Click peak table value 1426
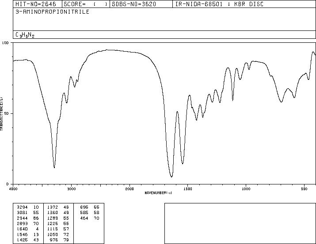316x244 pixels. pyautogui.click(x=22, y=240)
